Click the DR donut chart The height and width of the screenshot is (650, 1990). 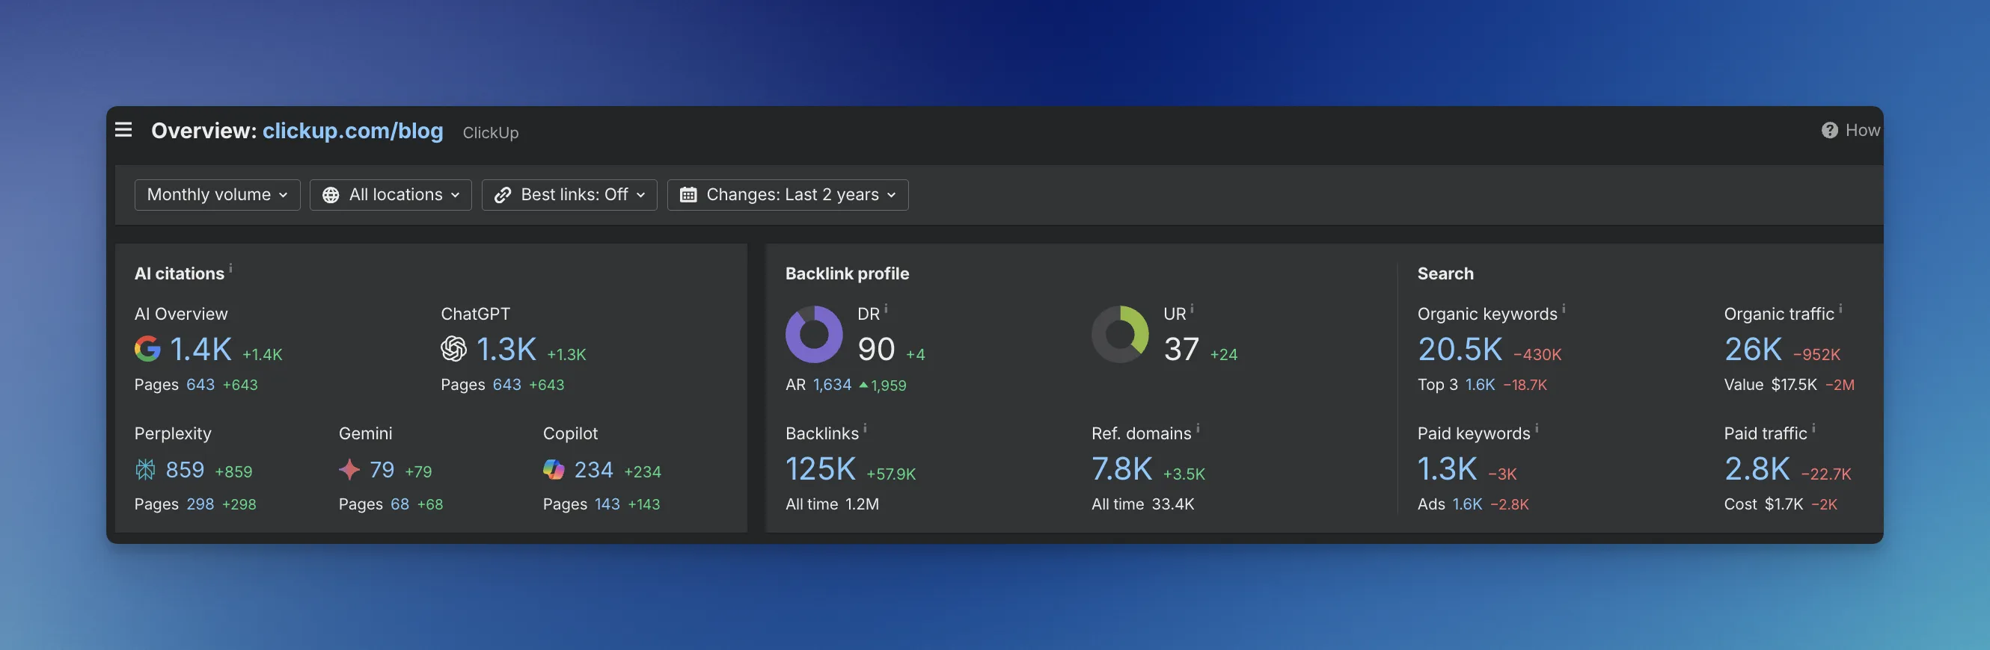(813, 334)
